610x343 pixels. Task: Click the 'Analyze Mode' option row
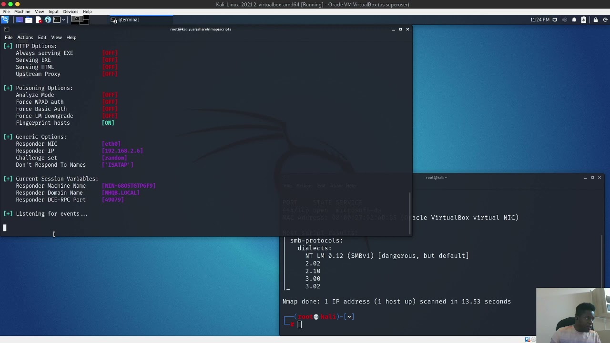pos(67,95)
